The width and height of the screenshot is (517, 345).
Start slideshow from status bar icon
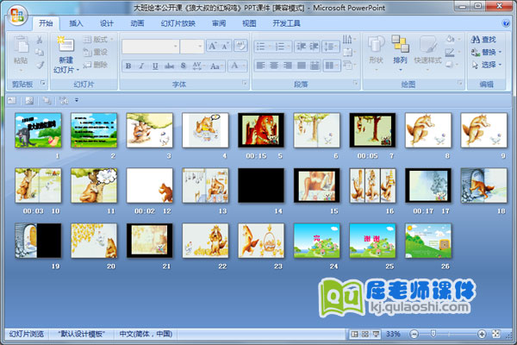[377, 334]
